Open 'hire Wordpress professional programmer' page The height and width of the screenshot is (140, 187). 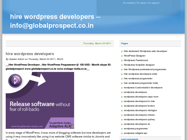click(145, 69)
